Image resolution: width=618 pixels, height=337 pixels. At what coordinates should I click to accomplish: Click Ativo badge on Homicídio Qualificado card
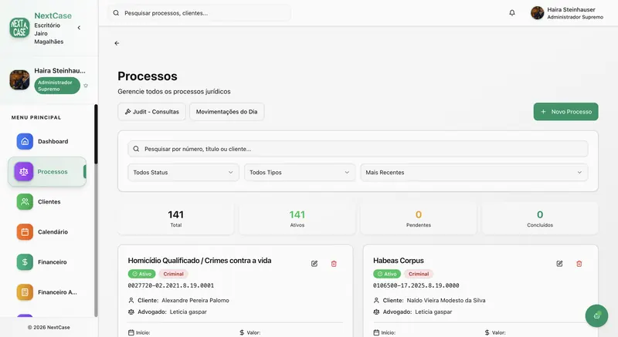point(141,274)
